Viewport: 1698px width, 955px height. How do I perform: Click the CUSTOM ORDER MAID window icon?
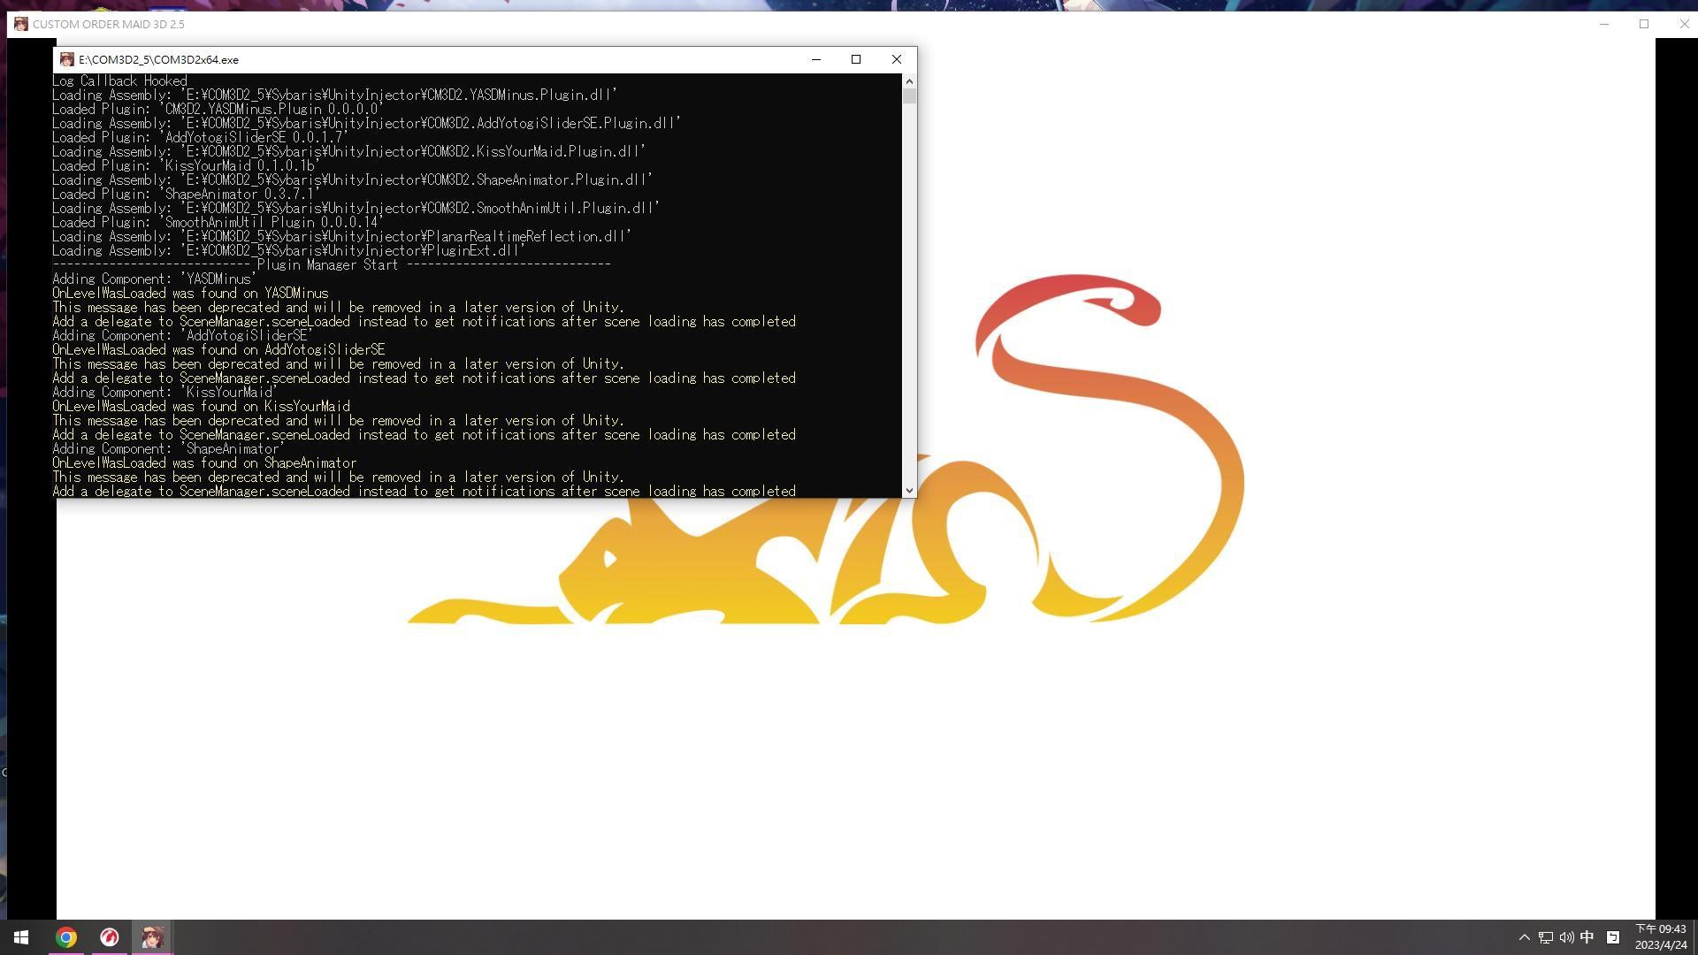[20, 24]
